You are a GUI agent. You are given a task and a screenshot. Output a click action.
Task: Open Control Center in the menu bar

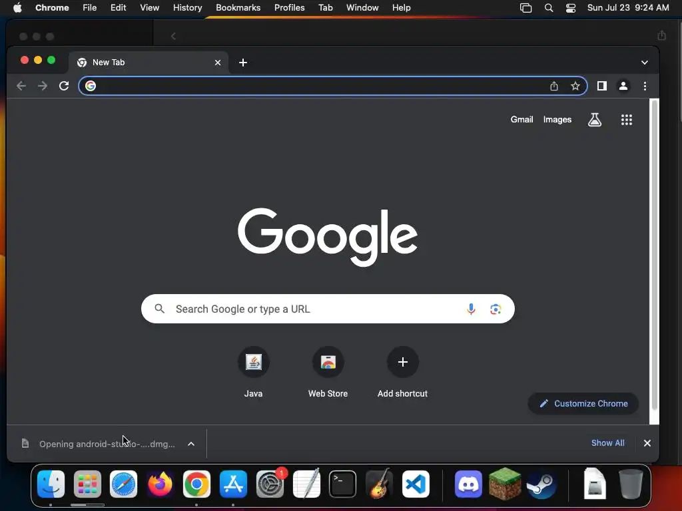571,8
